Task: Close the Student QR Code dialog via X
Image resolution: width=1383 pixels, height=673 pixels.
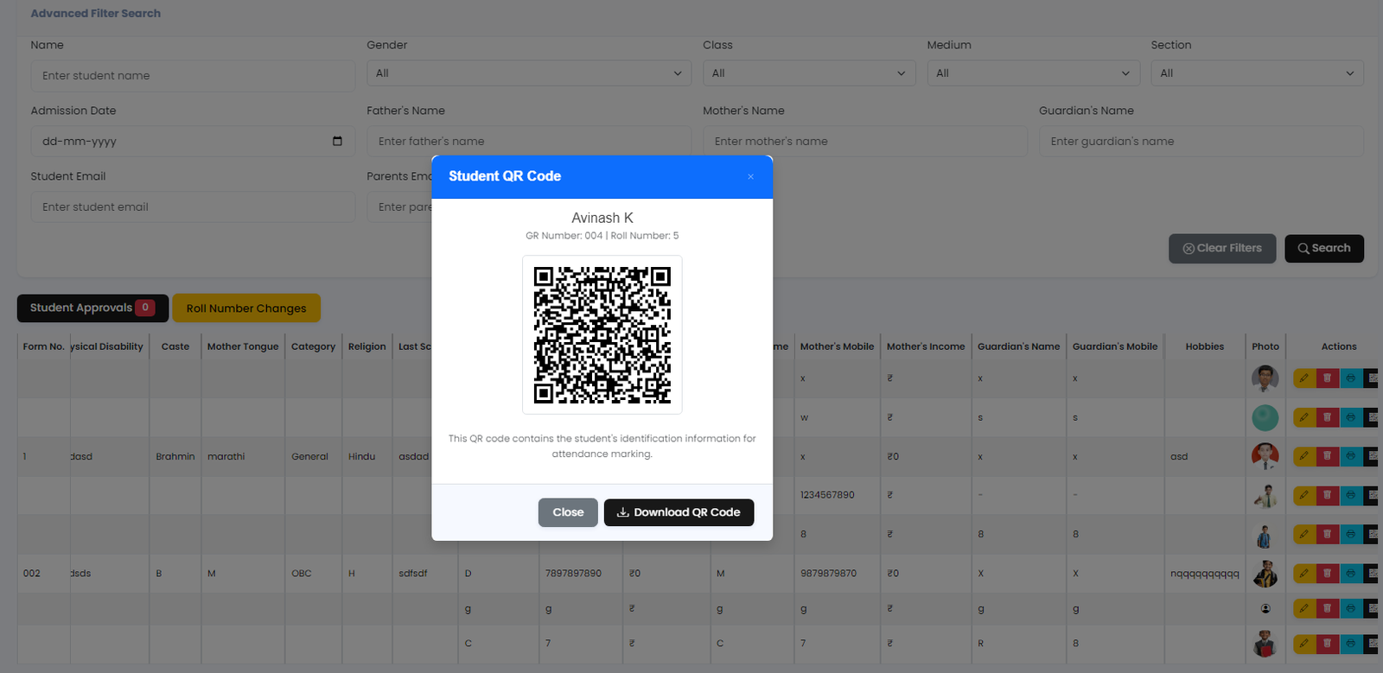Action: point(750,177)
